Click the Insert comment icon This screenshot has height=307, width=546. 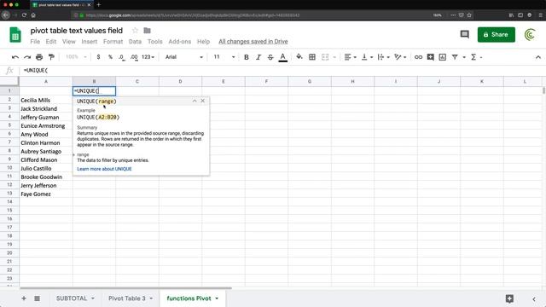coord(430,57)
